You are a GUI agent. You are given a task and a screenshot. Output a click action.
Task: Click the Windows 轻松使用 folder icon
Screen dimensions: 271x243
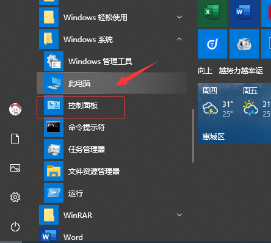point(49,17)
